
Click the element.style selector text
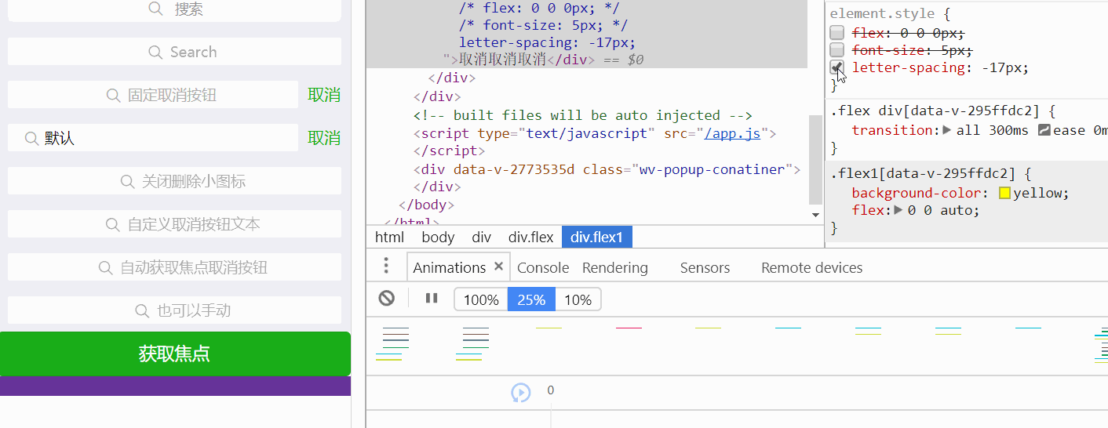pyautogui.click(x=882, y=14)
